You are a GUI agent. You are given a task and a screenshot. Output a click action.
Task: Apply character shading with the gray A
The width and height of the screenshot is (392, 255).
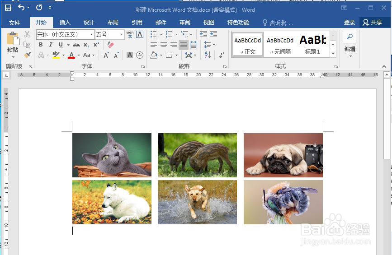(129, 55)
